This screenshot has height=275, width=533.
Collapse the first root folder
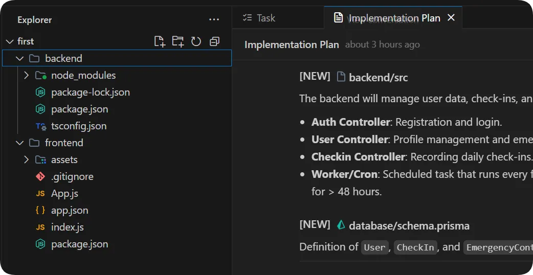[x=9, y=41]
